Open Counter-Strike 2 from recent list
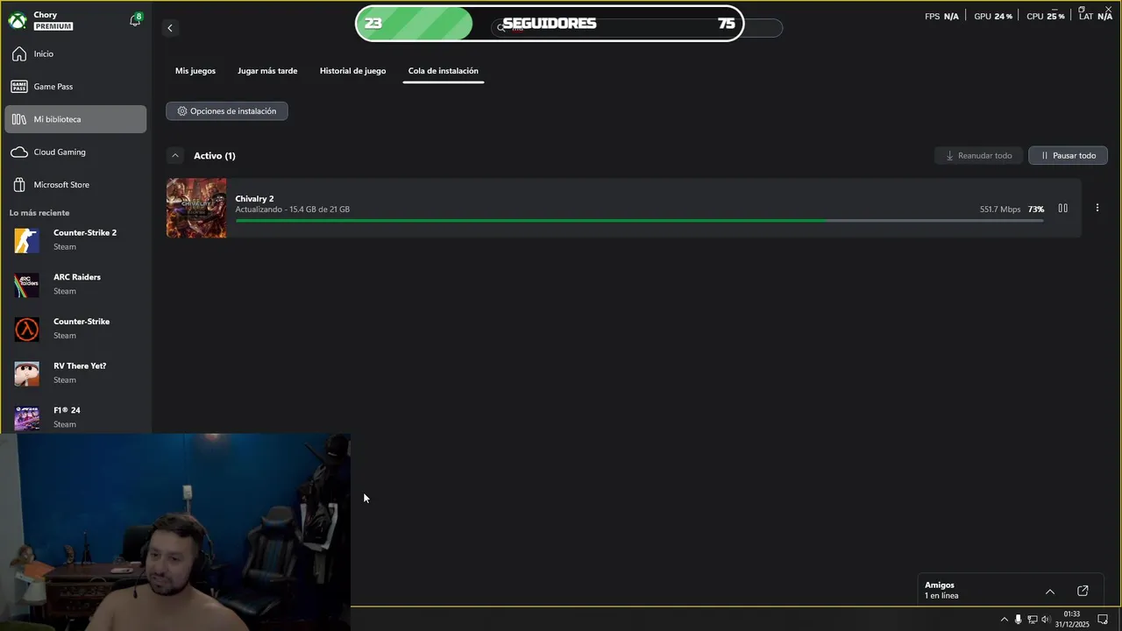Viewport: 1122px width, 631px height. point(75,239)
